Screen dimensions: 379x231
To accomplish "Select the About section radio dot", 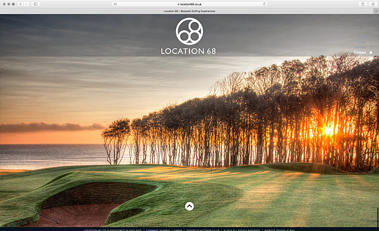I will 371,42.
